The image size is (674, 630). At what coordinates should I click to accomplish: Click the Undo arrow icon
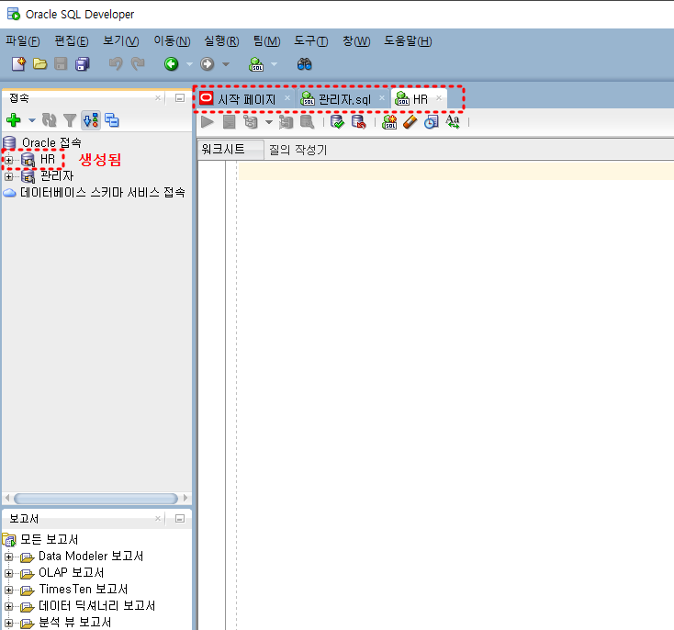point(115,64)
